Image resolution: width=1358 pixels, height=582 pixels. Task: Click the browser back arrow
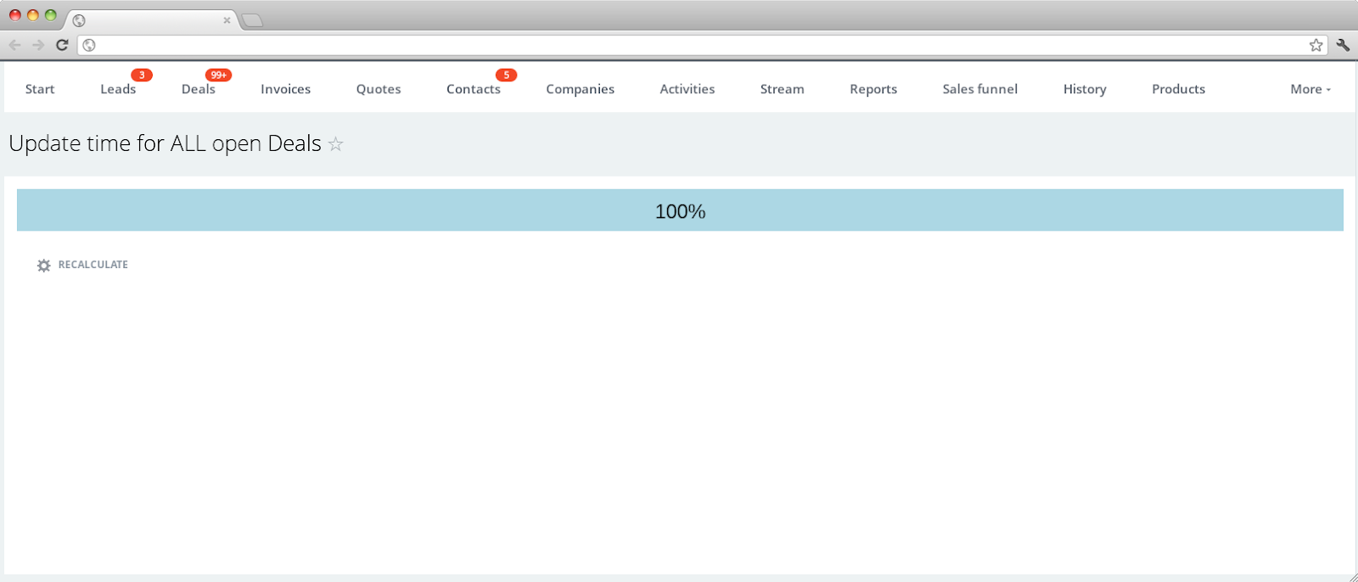[x=14, y=45]
